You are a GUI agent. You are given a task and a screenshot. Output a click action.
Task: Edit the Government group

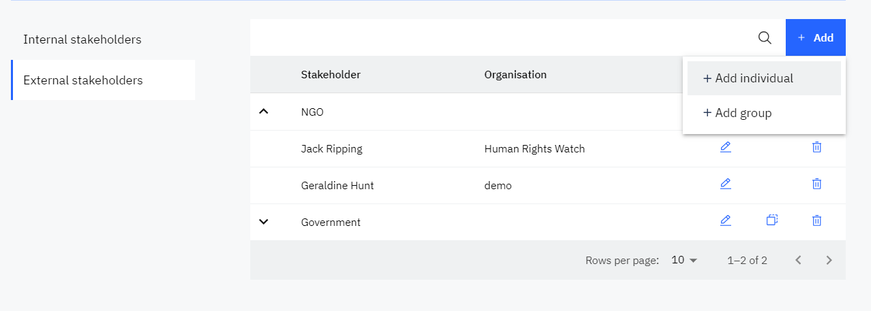pos(725,220)
